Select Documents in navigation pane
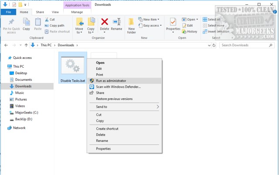Image resolution: width=279 pixels, height=175 pixels. pos(21,80)
